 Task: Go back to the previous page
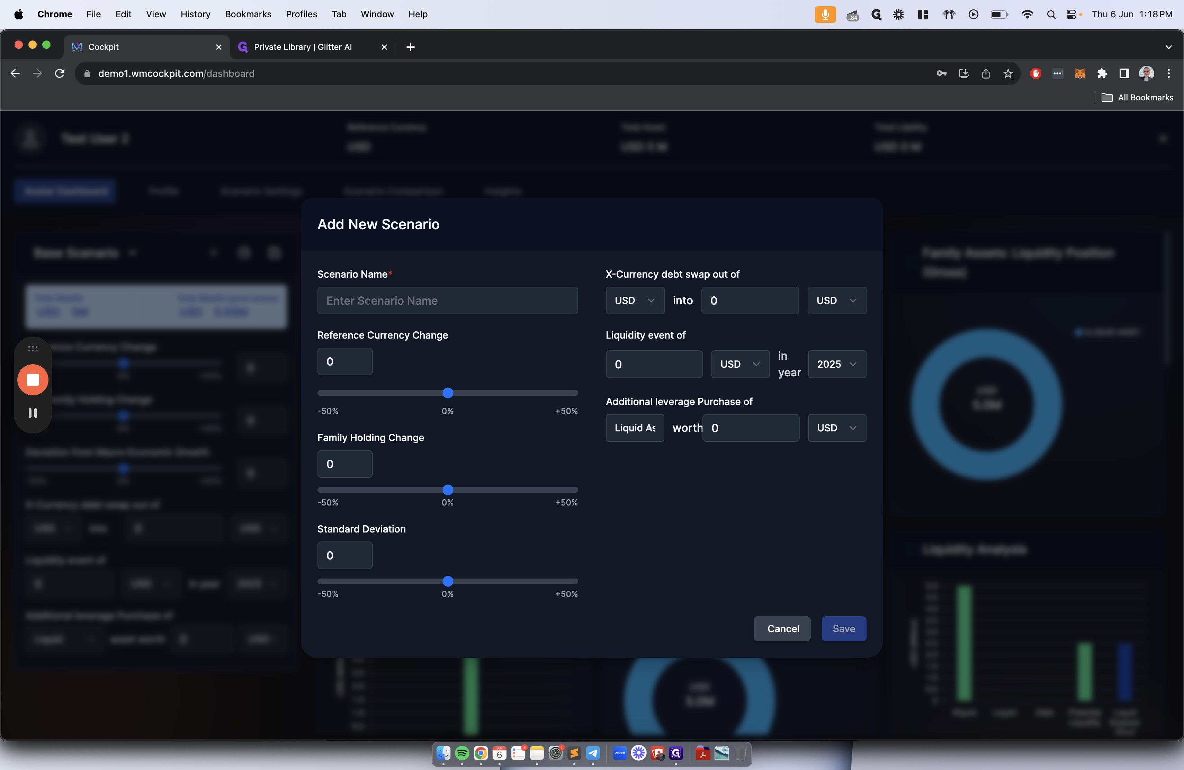tap(16, 74)
